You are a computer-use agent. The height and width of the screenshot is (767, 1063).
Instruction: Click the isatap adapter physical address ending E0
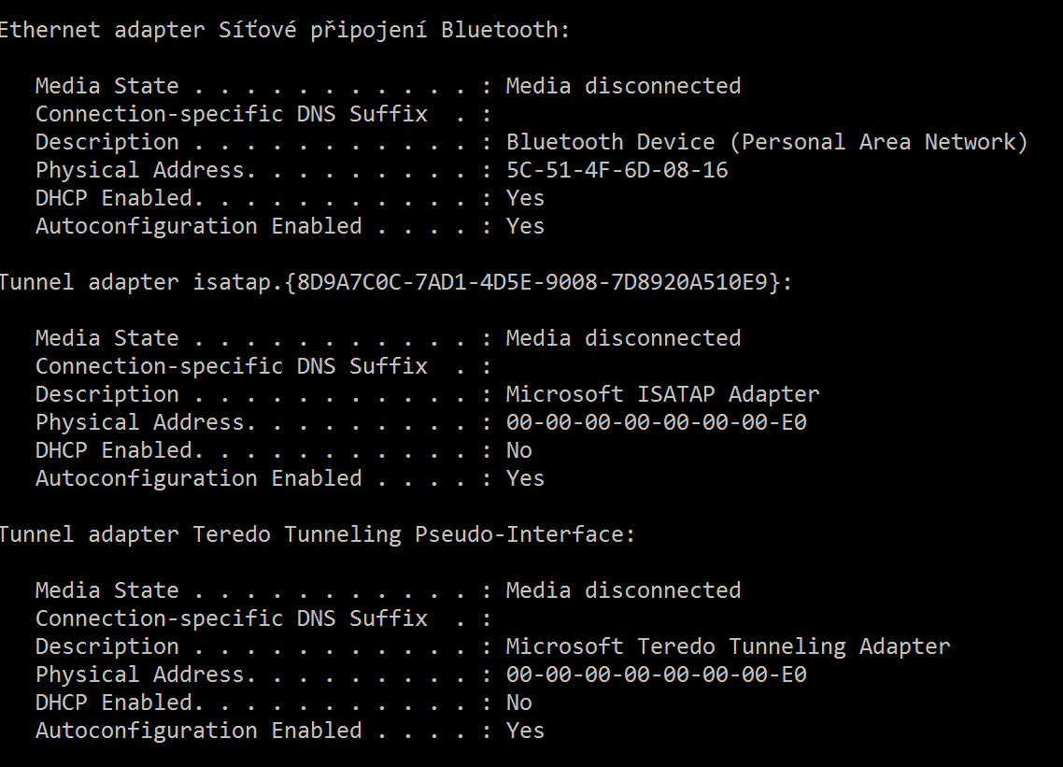click(656, 422)
